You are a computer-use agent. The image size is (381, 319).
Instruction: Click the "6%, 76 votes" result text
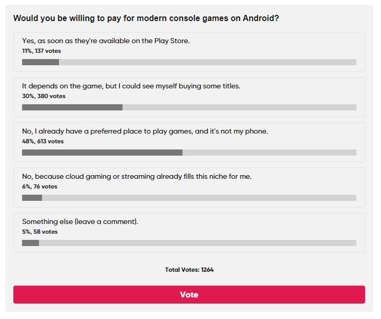(x=39, y=186)
